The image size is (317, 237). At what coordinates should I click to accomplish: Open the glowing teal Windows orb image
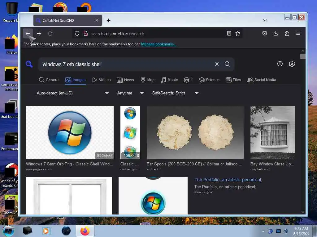[x=153, y=196]
